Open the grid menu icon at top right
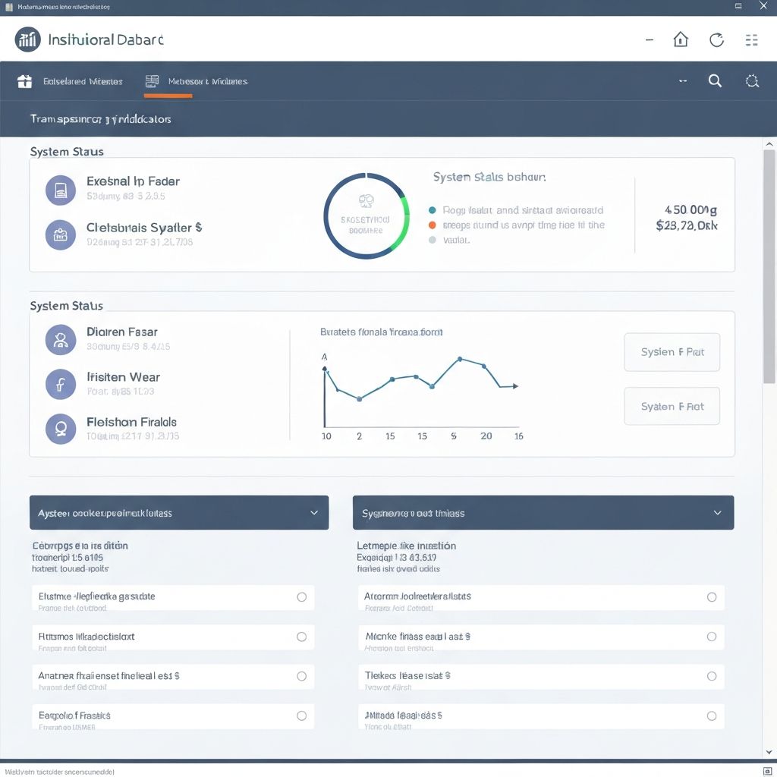The height and width of the screenshot is (777, 777). coord(752,39)
